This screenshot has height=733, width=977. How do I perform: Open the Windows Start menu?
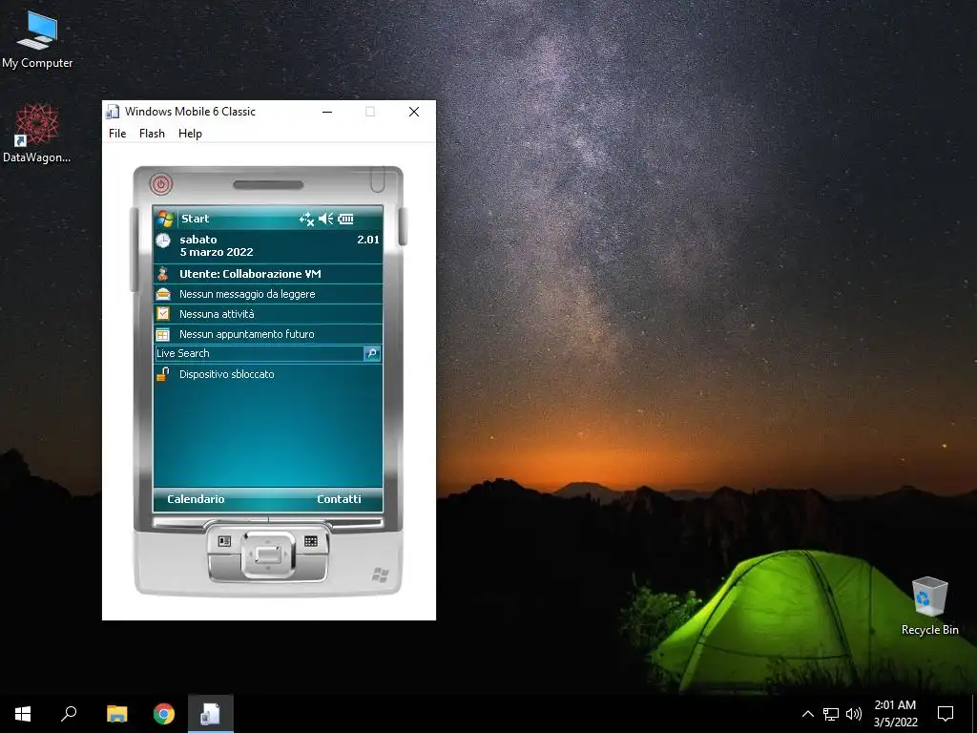click(23, 714)
